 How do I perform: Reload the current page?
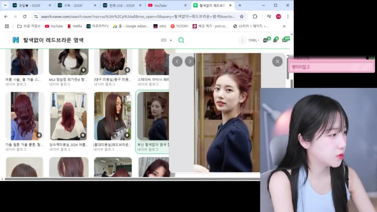25,16
